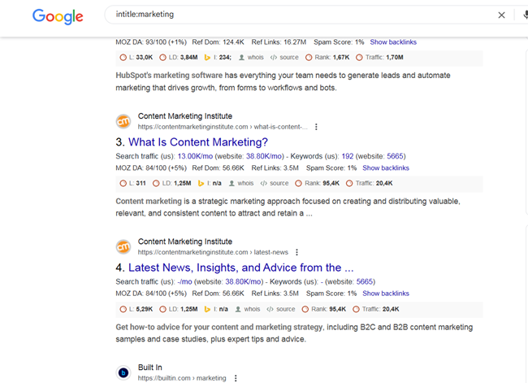Click the Google logo
Image resolution: width=528 pixels, height=383 pixels.
click(x=58, y=16)
